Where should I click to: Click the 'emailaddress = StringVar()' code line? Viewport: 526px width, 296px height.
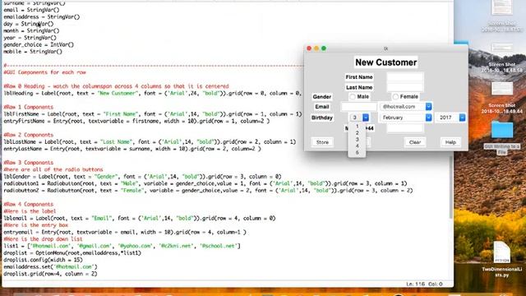(42, 16)
